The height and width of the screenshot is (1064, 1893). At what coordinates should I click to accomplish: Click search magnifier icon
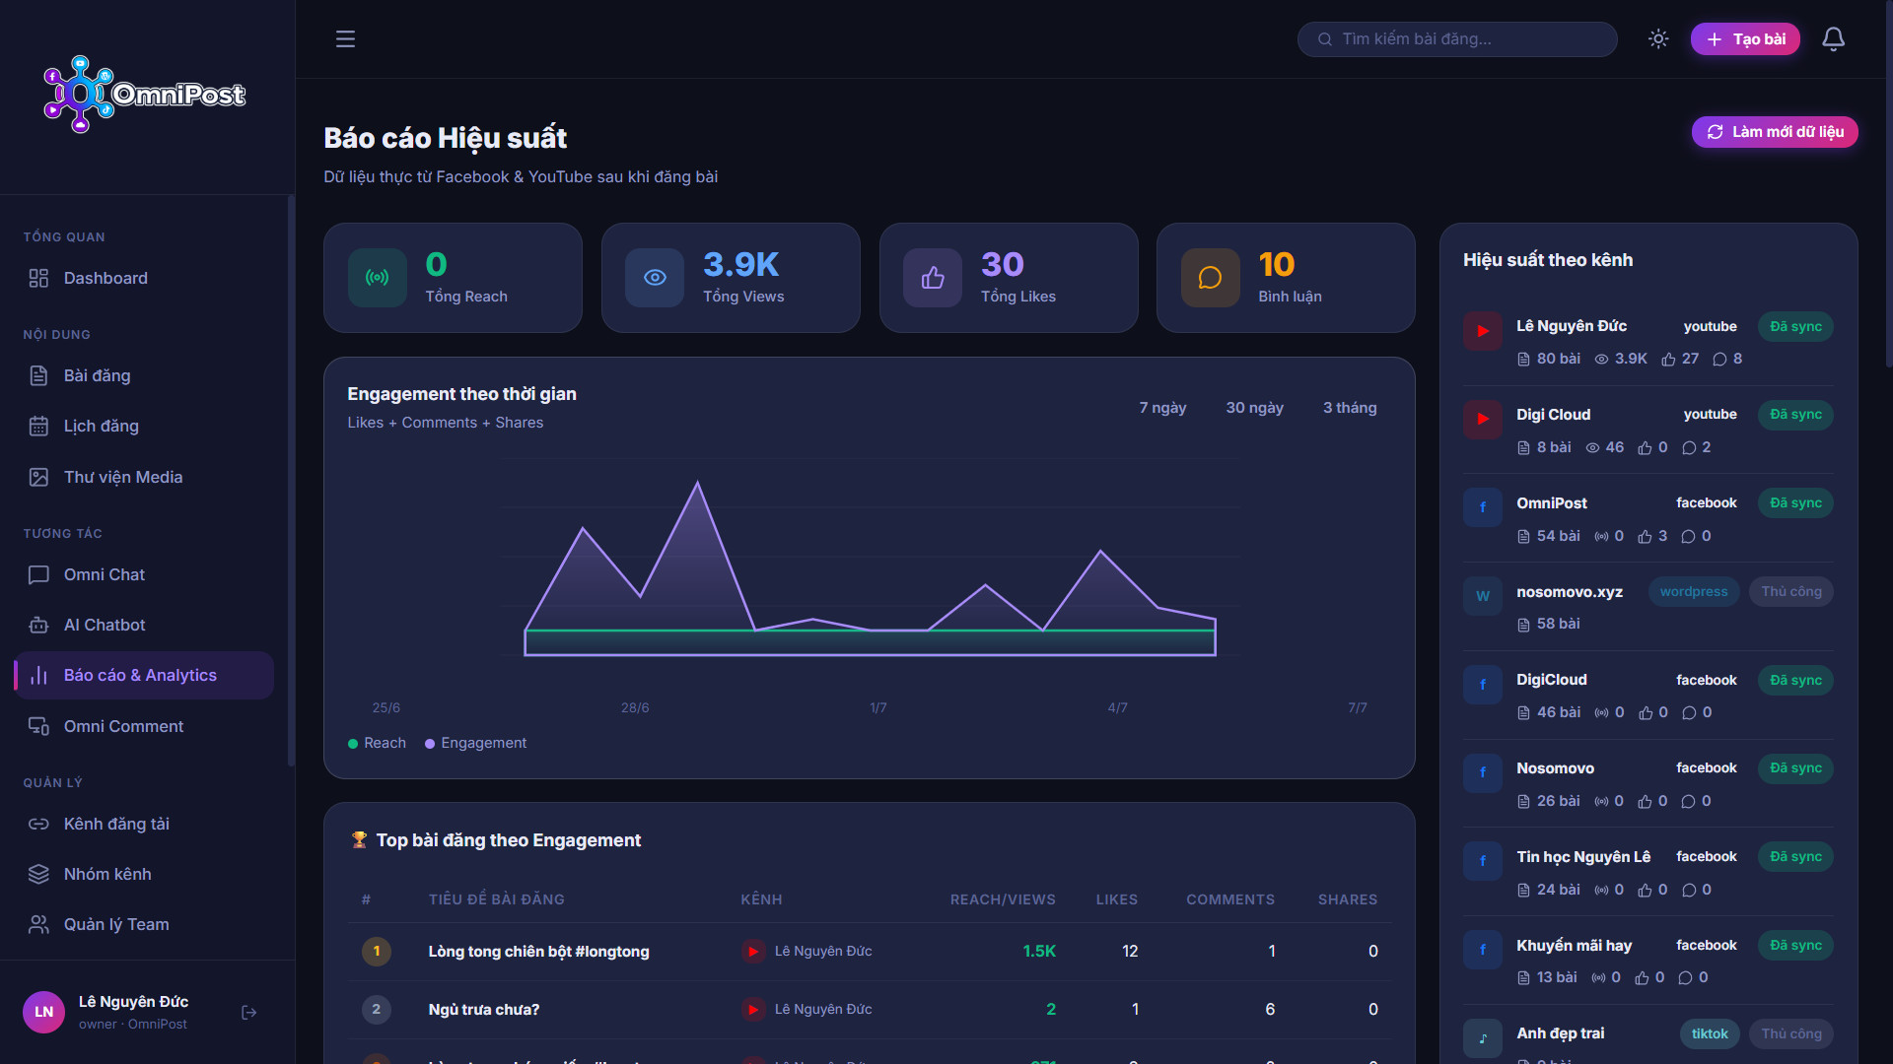tap(1325, 39)
